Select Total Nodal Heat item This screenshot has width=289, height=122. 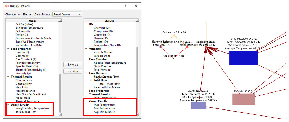(x=26, y=112)
